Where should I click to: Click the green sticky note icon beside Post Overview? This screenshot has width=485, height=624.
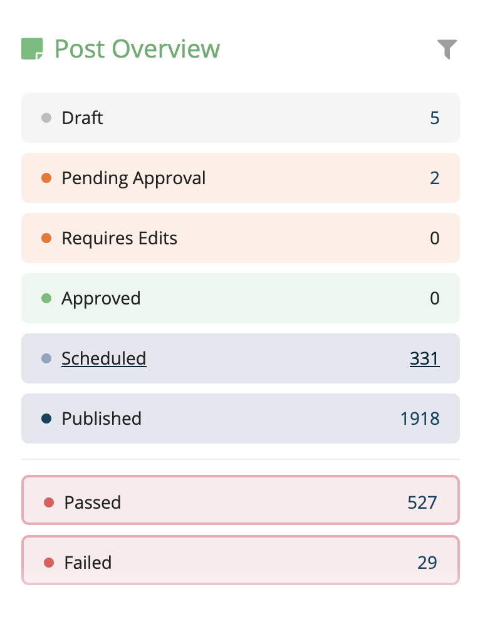point(33,48)
